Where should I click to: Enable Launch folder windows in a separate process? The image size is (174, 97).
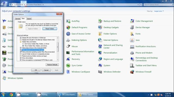(21, 54)
